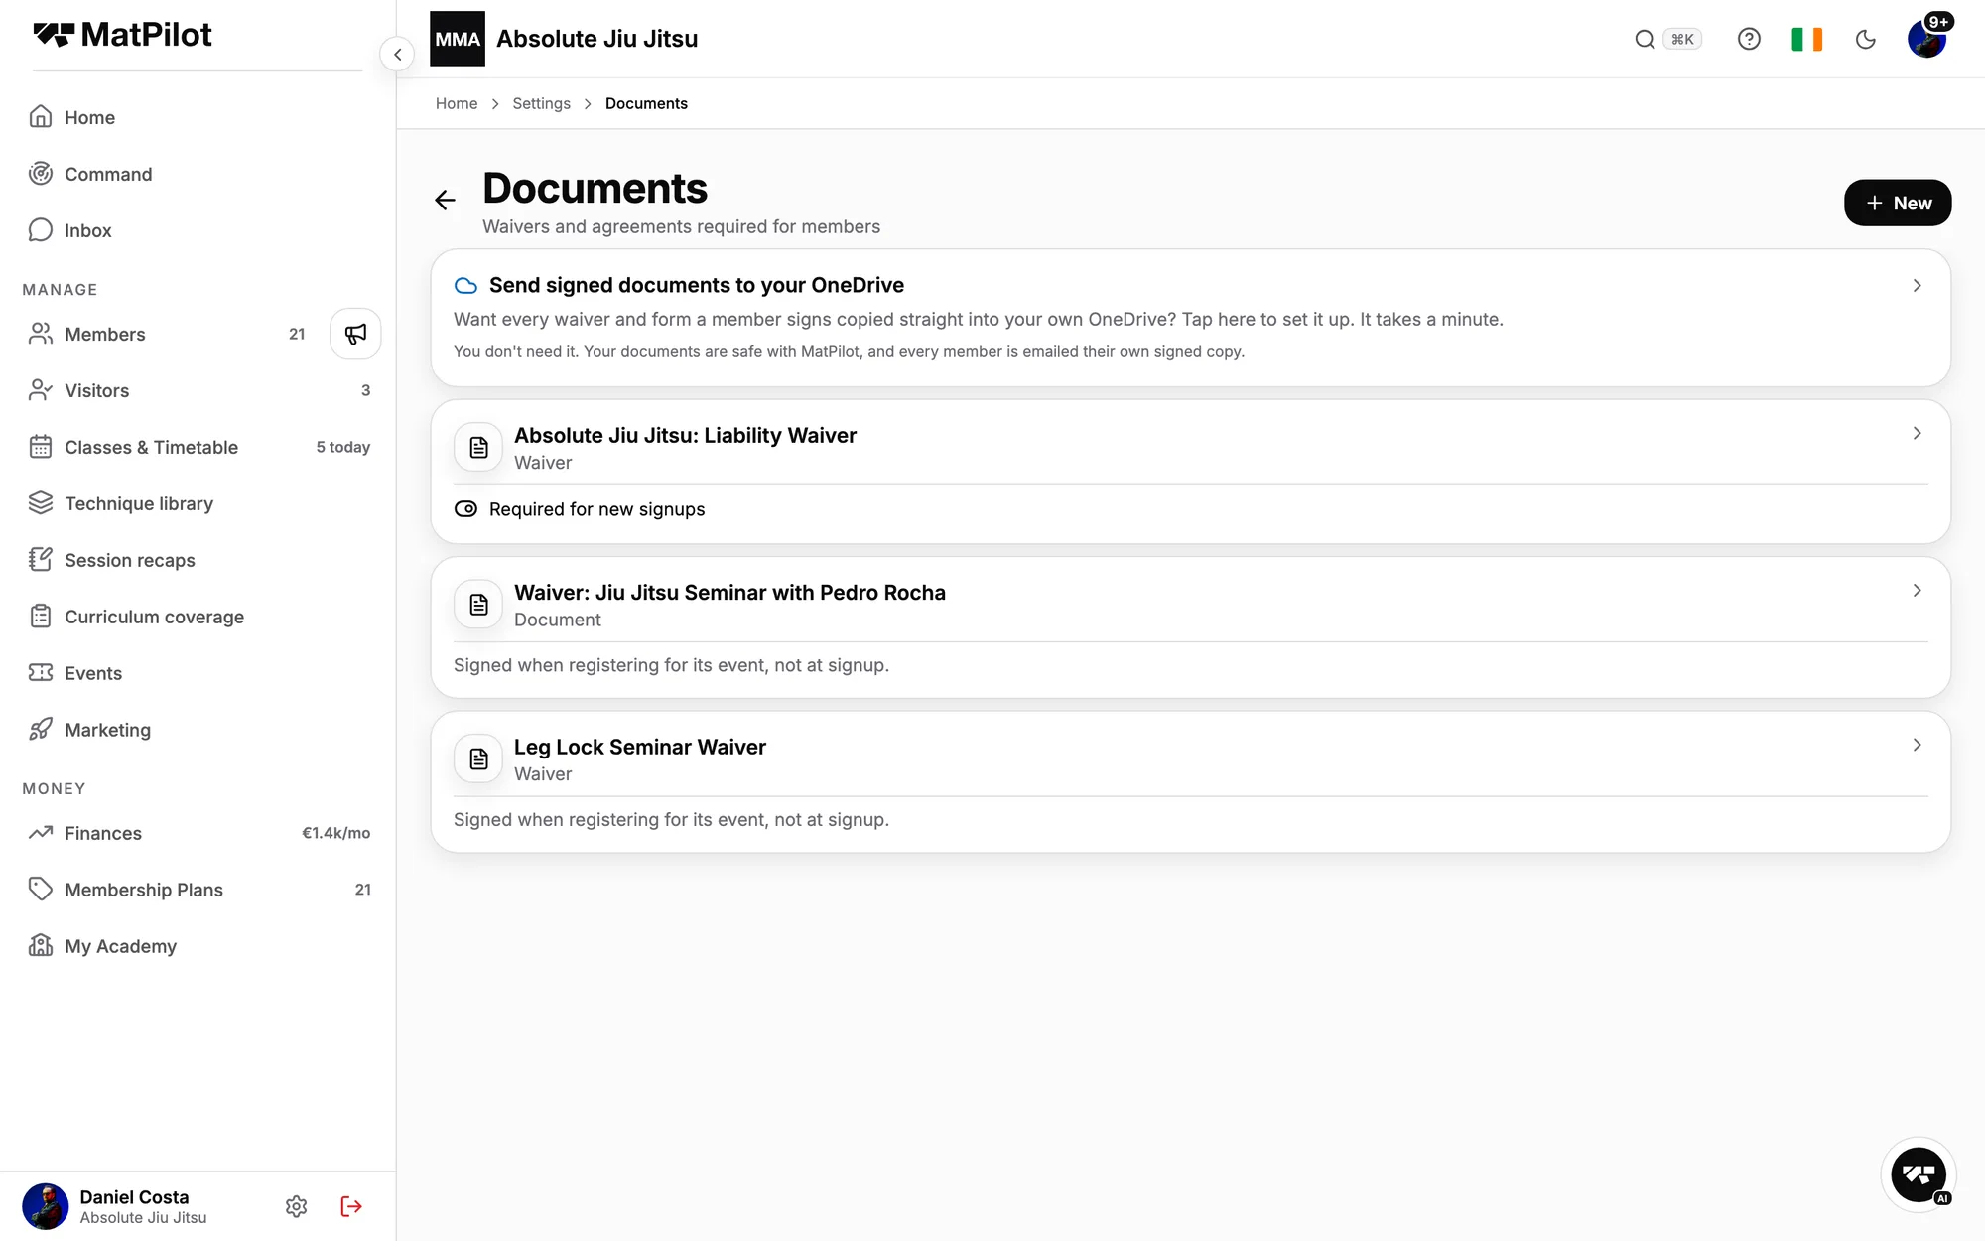This screenshot has height=1241, width=1985.
Task: Click the MMA academy logo
Action: 458,39
